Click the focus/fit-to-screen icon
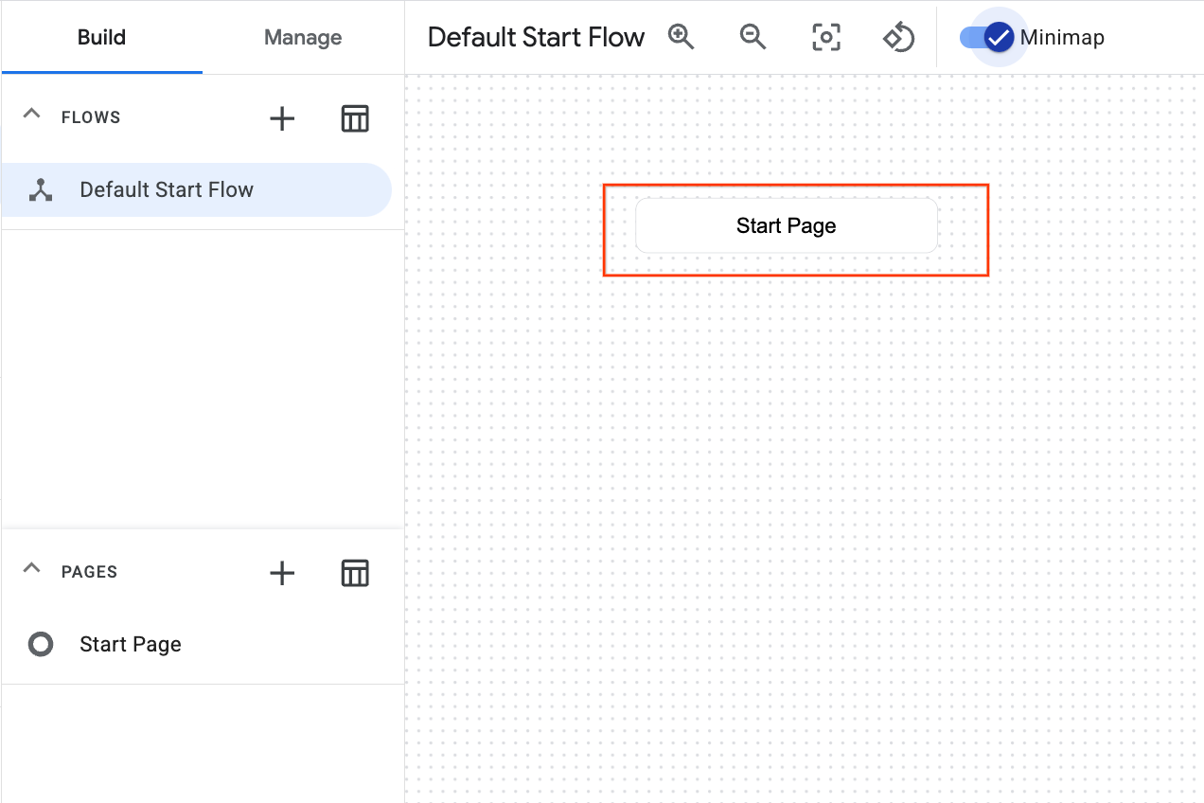Screen dimensions: 1204x803 [826, 38]
